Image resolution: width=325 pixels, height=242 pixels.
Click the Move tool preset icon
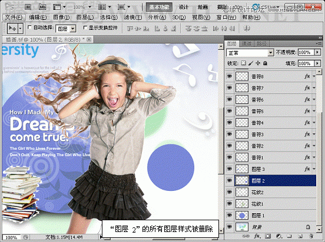[x=12, y=28]
